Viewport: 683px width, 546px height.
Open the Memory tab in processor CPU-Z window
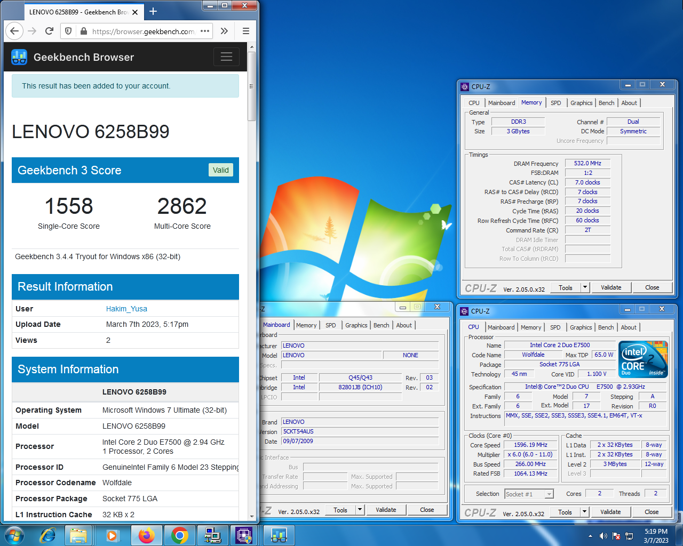click(x=531, y=327)
